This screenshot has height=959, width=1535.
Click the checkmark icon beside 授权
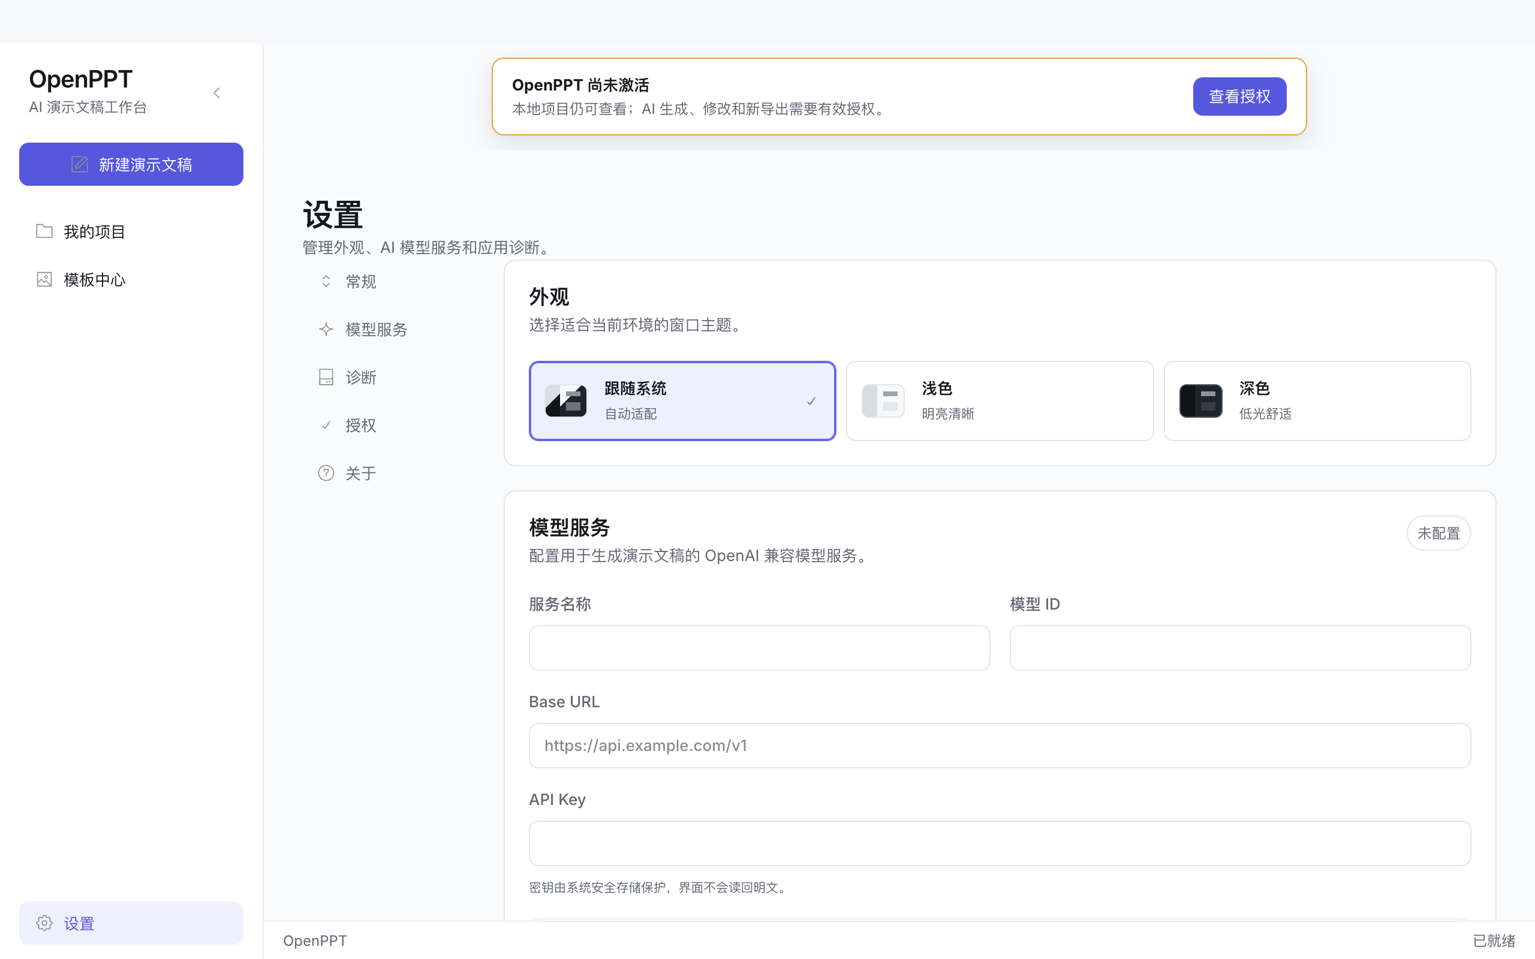(x=326, y=425)
